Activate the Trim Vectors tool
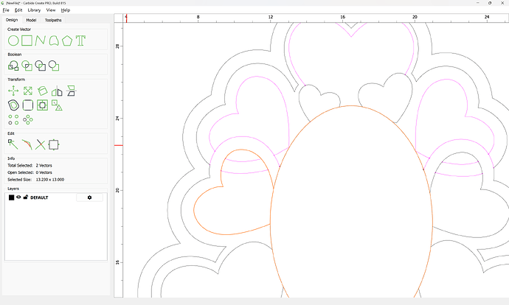The width and height of the screenshot is (509, 305). pos(41,144)
